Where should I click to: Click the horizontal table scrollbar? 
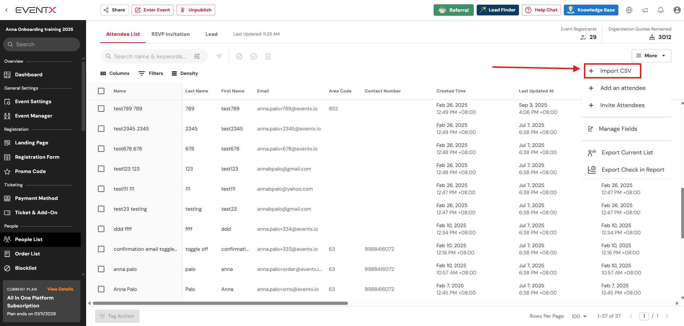click(220, 303)
